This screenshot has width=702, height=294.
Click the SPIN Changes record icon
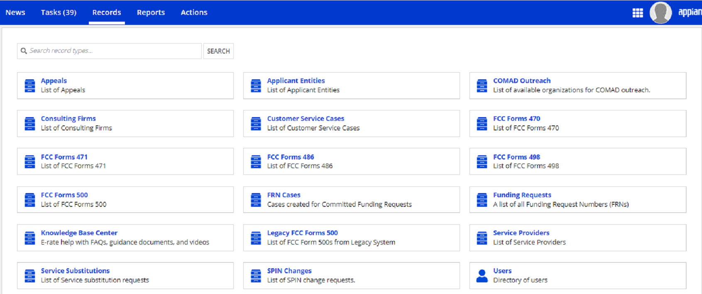tap(256, 276)
